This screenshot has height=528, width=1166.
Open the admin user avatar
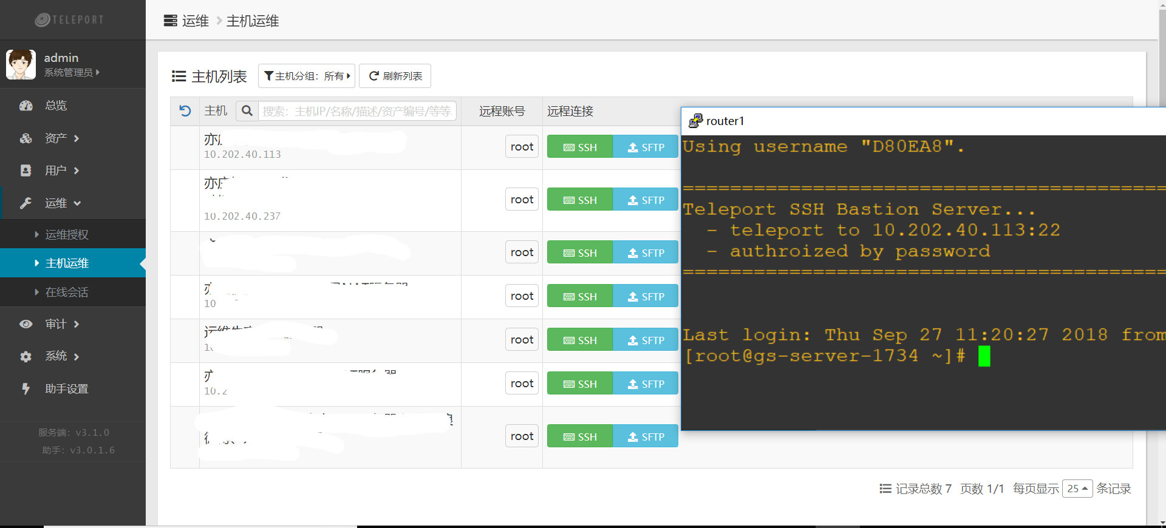[21, 64]
